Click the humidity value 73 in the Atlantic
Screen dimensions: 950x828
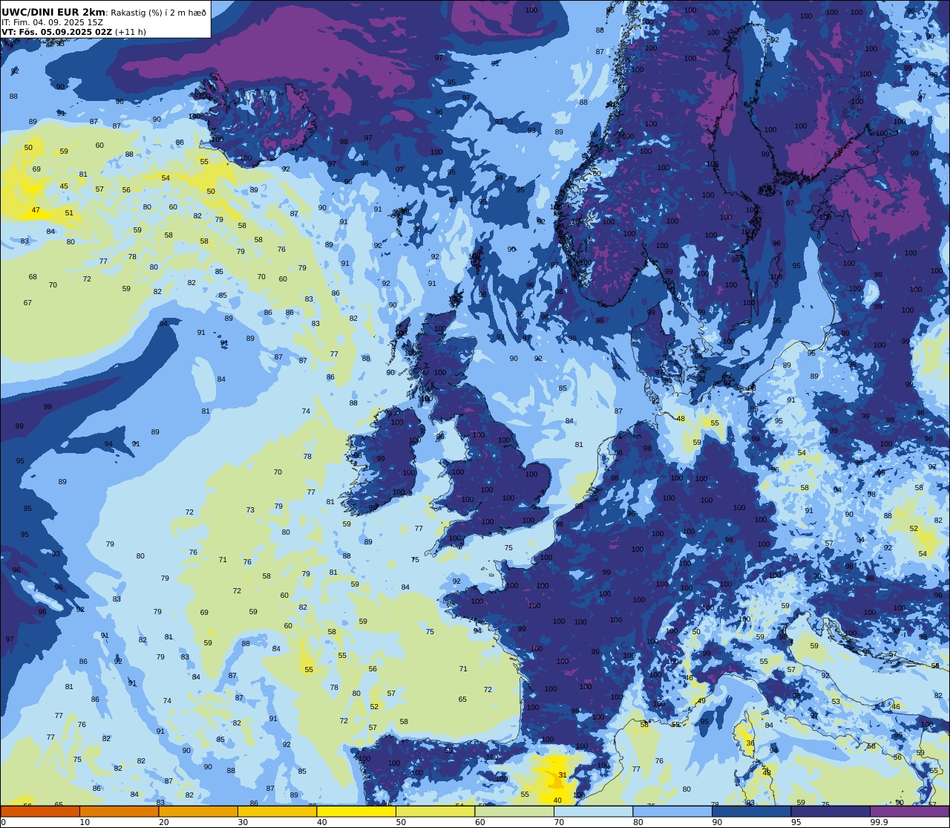click(250, 510)
